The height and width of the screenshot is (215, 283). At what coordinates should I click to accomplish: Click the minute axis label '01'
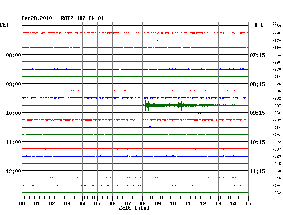(x=37, y=204)
